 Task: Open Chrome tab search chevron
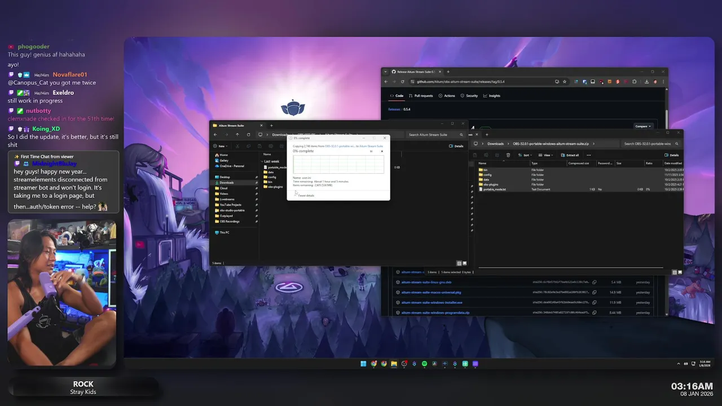[x=386, y=72]
